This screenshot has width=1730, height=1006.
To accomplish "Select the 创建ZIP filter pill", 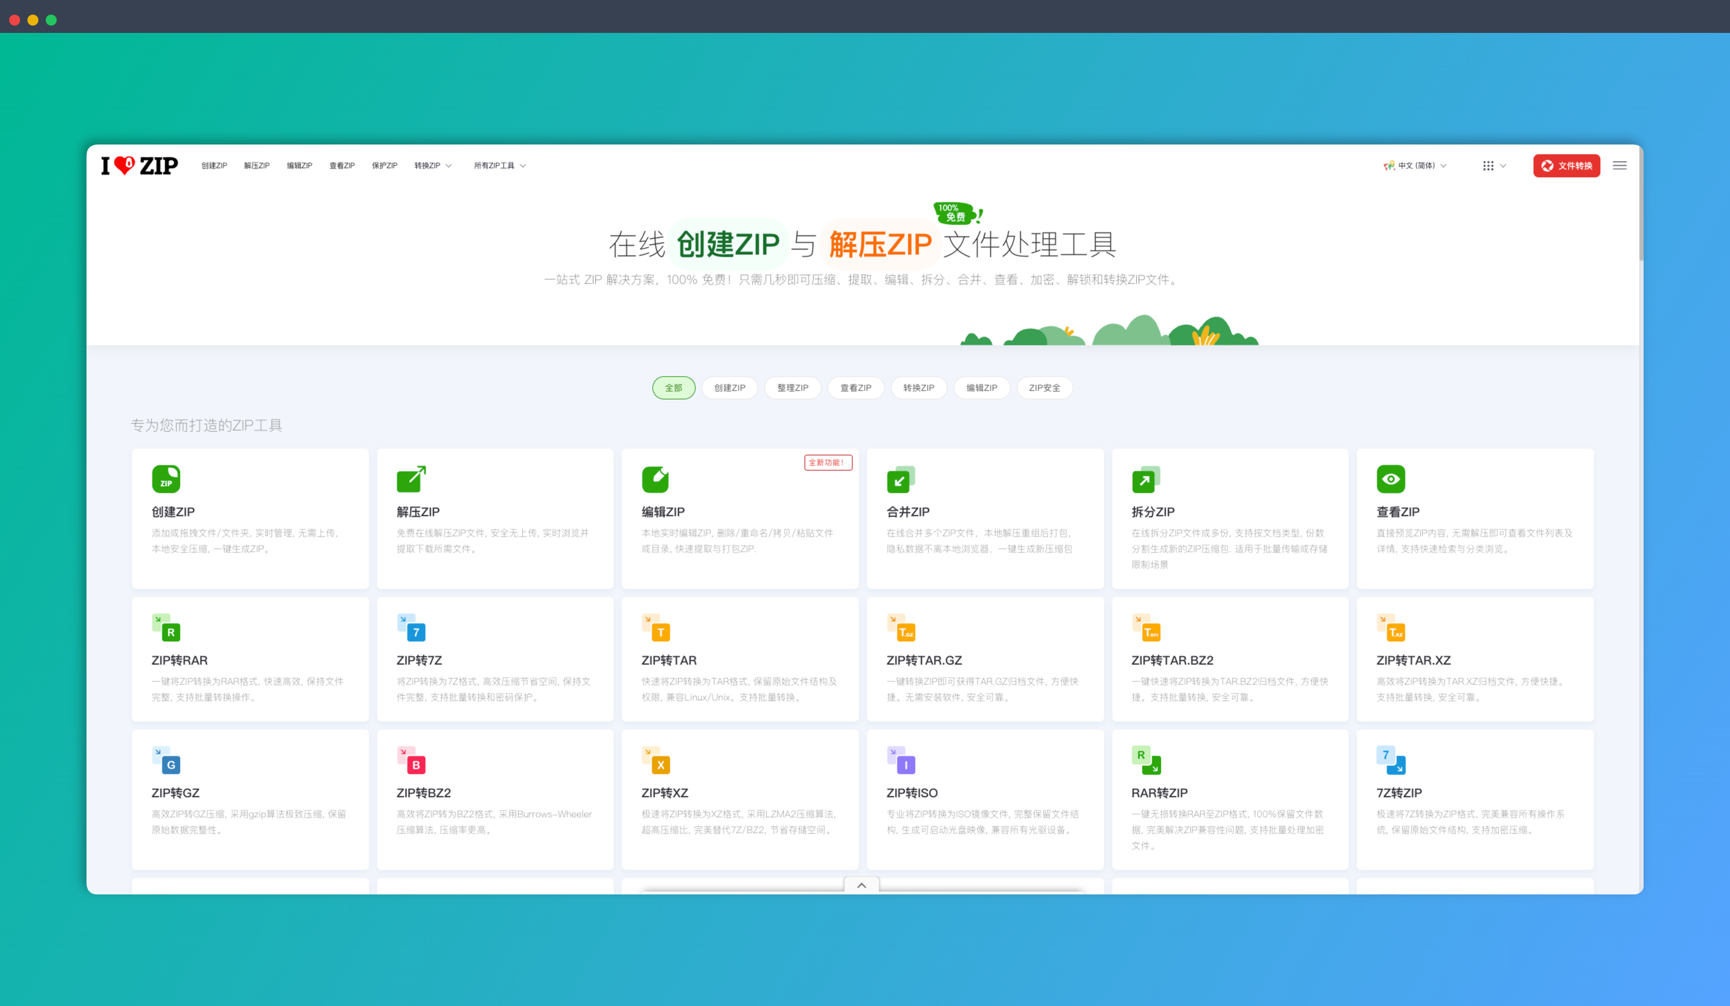I will pos(729,388).
